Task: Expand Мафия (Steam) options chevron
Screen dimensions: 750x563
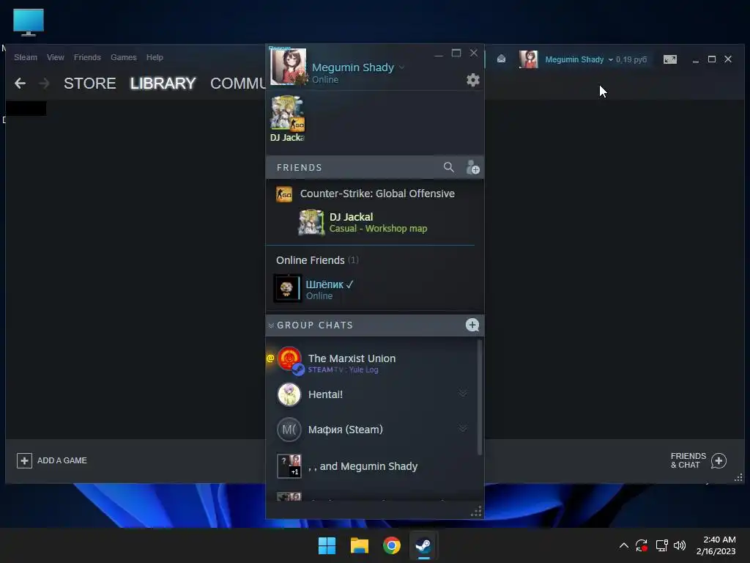Action: coord(463,428)
